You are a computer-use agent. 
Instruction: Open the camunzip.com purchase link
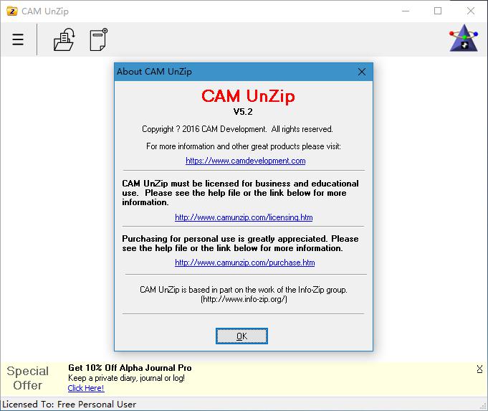point(244,263)
